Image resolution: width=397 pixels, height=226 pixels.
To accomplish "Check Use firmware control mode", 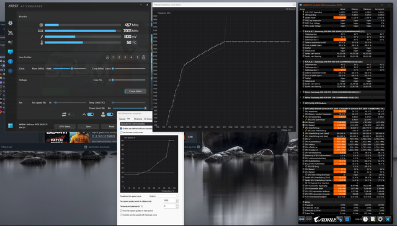I will tap(121, 133).
